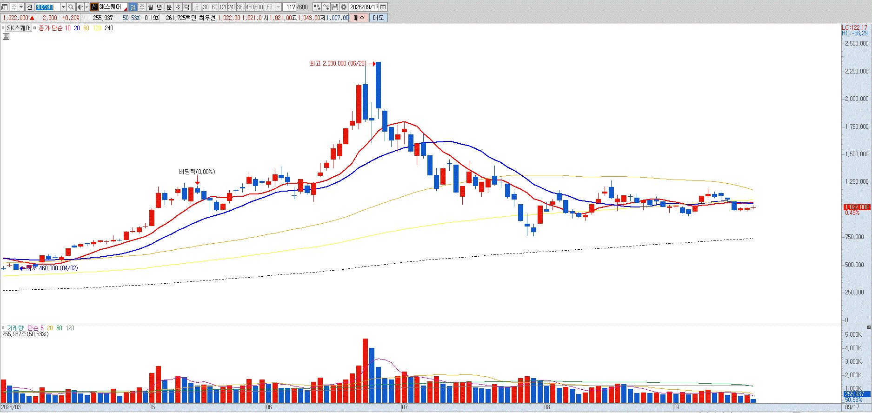The image size is (872, 413).
Task: Switch to second '초' chart
Action: click(x=178, y=7)
